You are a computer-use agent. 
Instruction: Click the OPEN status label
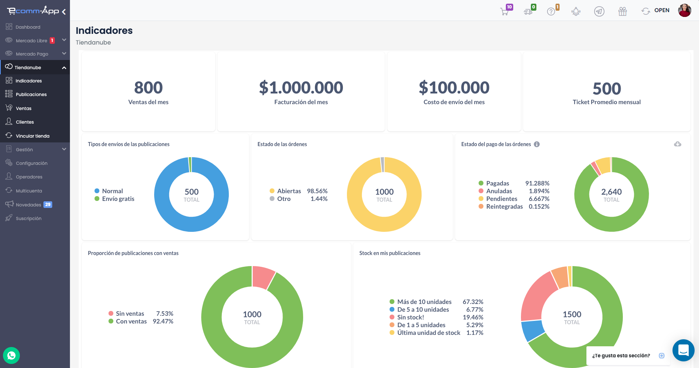662,10
